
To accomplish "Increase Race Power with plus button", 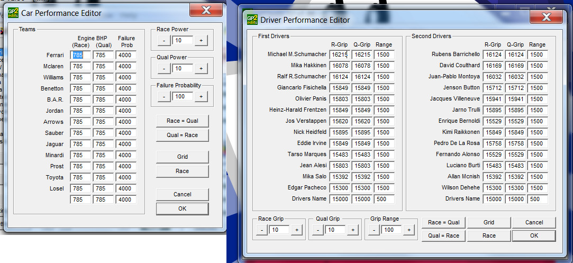I will [x=201, y=41].
